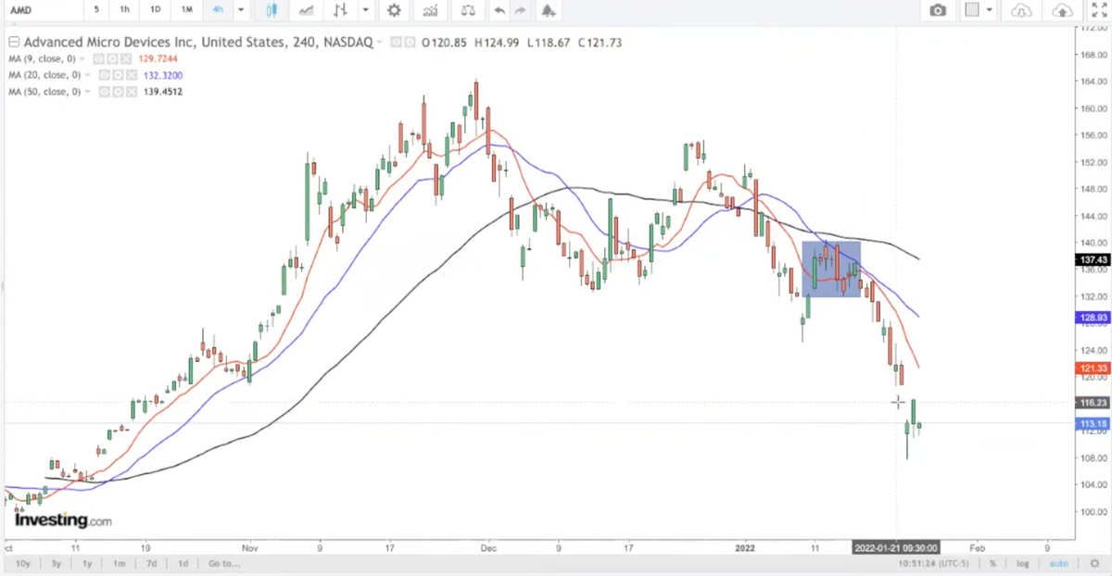The image size is (1112, 576).
Task: Open chart settings gear in top toolbar
Action: 394,10
